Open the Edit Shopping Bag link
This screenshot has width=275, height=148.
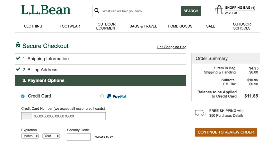(172, 47)
